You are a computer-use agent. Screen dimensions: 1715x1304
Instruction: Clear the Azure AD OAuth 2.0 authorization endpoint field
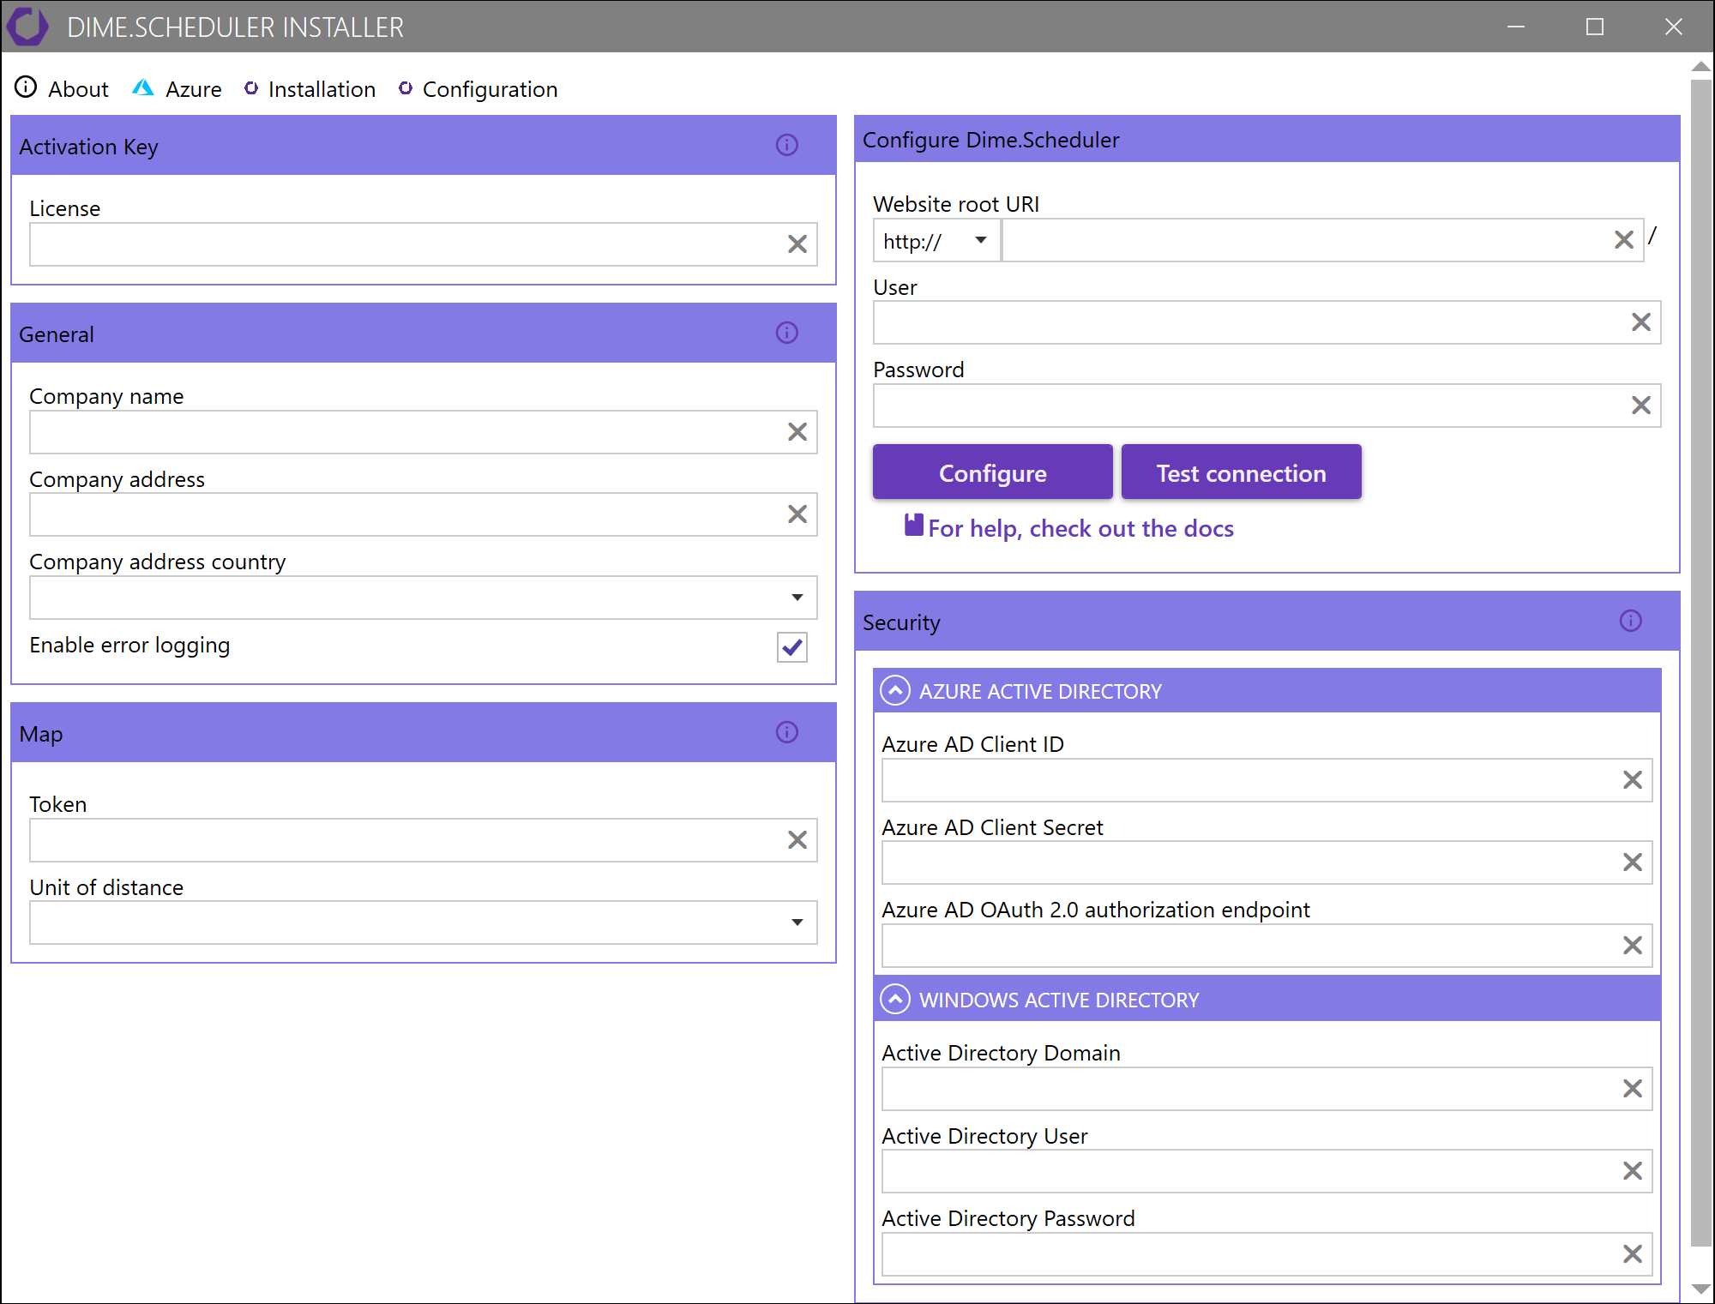point(1633,946)
